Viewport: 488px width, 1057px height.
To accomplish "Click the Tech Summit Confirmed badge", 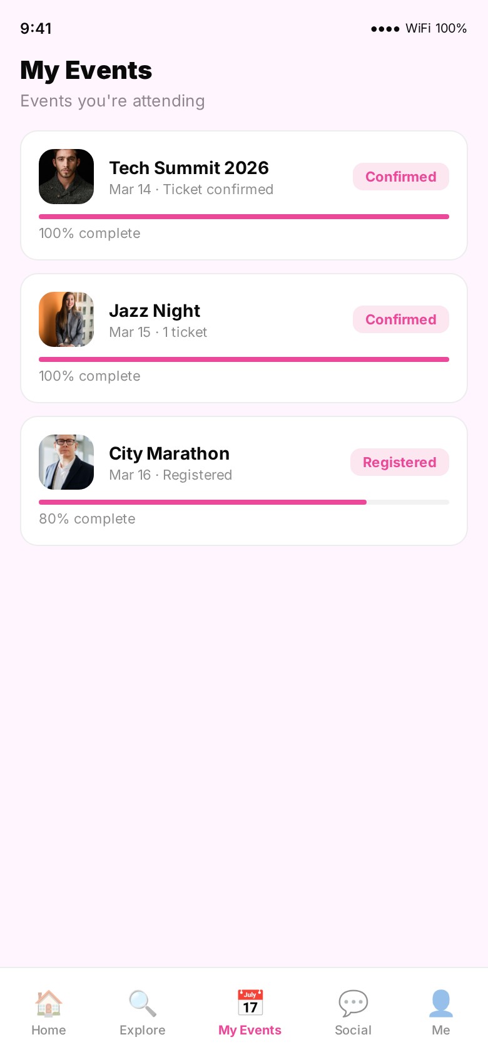I will coord(400,177).
